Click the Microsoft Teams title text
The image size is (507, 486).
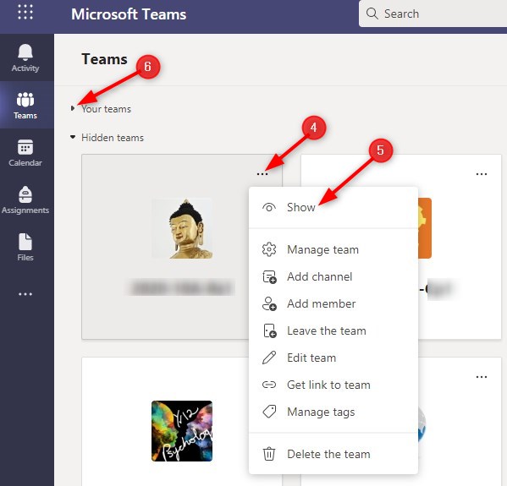pyautogui.click(x=129, y=14)
